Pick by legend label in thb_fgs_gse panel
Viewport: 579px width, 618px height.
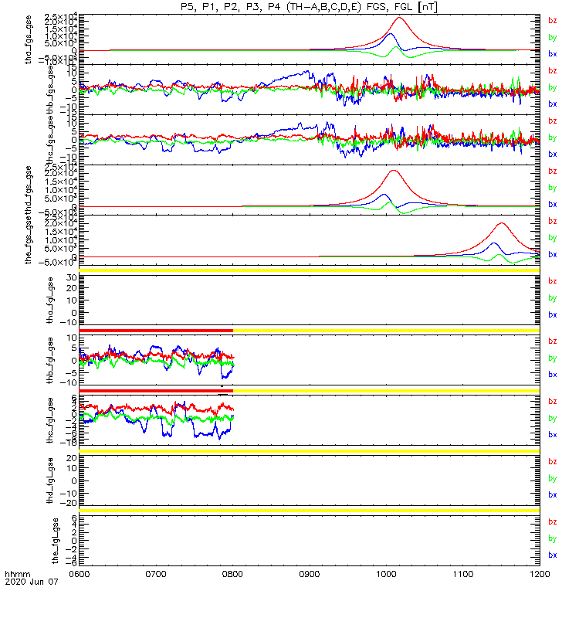[553, 87]
